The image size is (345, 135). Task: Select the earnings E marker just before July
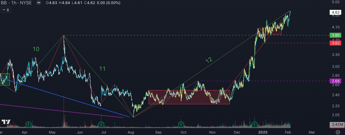coord(101,125)
